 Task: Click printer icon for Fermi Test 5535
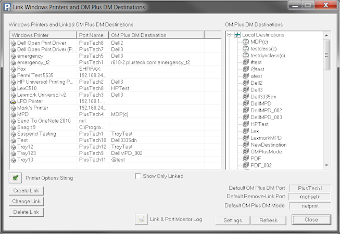click(x=14, y=75)
